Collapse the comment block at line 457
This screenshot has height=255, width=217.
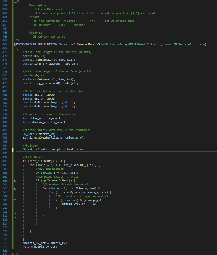point(15,2)
